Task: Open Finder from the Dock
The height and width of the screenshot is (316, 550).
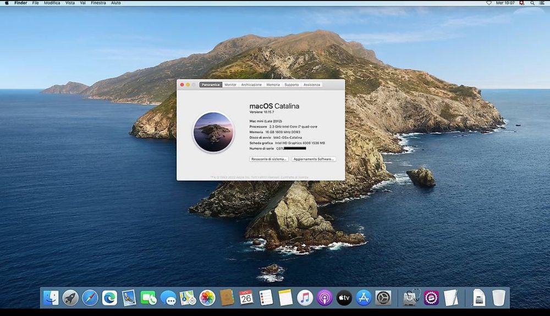Action: coord(51,298)
